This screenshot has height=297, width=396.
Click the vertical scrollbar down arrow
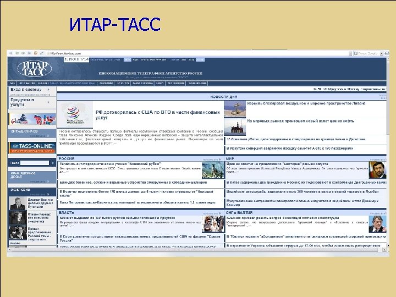point(388,245)
